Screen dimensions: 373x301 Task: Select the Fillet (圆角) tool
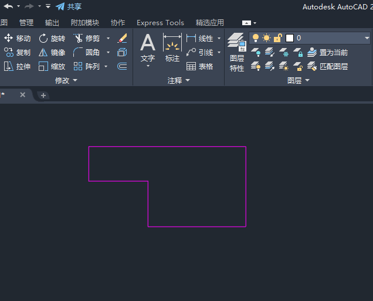click(x=87, y=52)
